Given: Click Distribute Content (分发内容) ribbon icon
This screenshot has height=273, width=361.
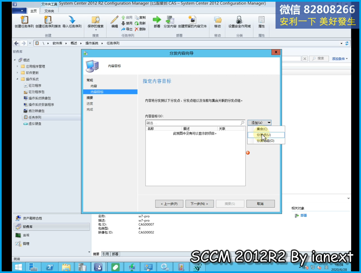Looking at the screenshot, I should pos(170,20).
